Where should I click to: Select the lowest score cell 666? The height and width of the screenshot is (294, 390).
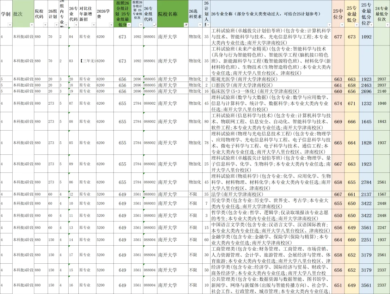(352, 122)
